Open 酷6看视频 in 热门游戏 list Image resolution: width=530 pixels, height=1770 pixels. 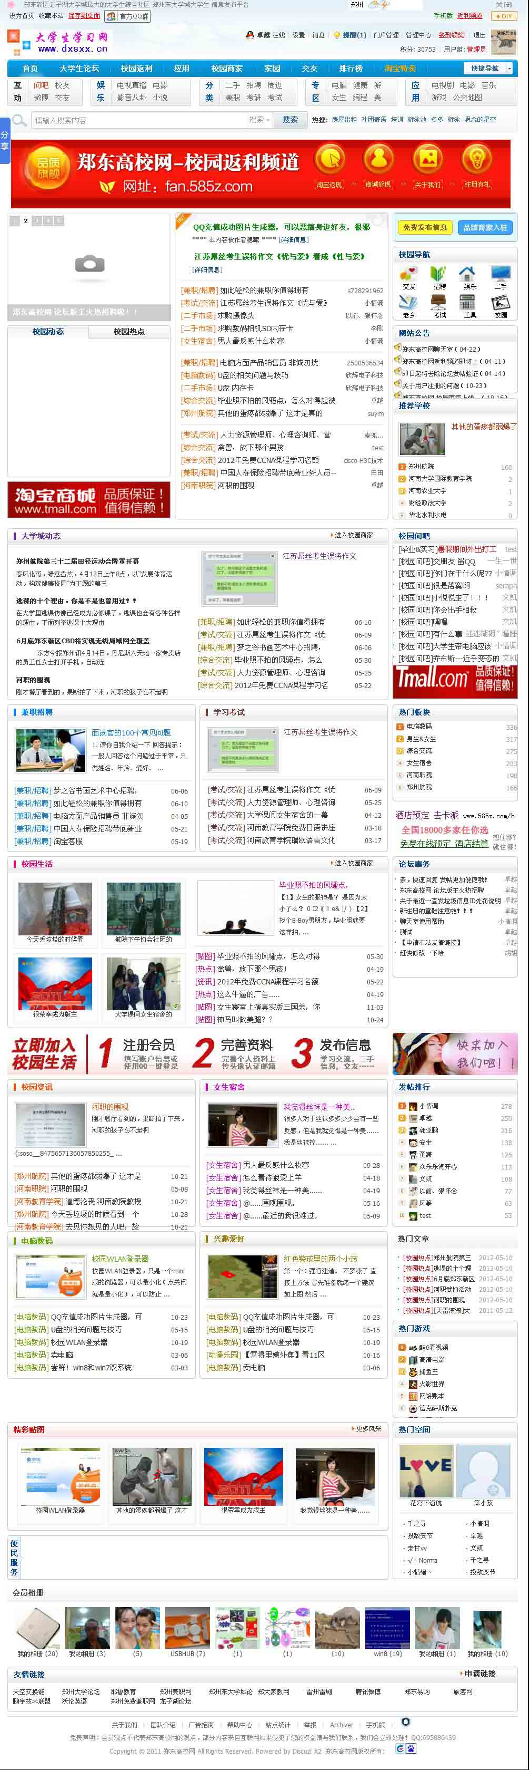click(x=433, y=1348)
